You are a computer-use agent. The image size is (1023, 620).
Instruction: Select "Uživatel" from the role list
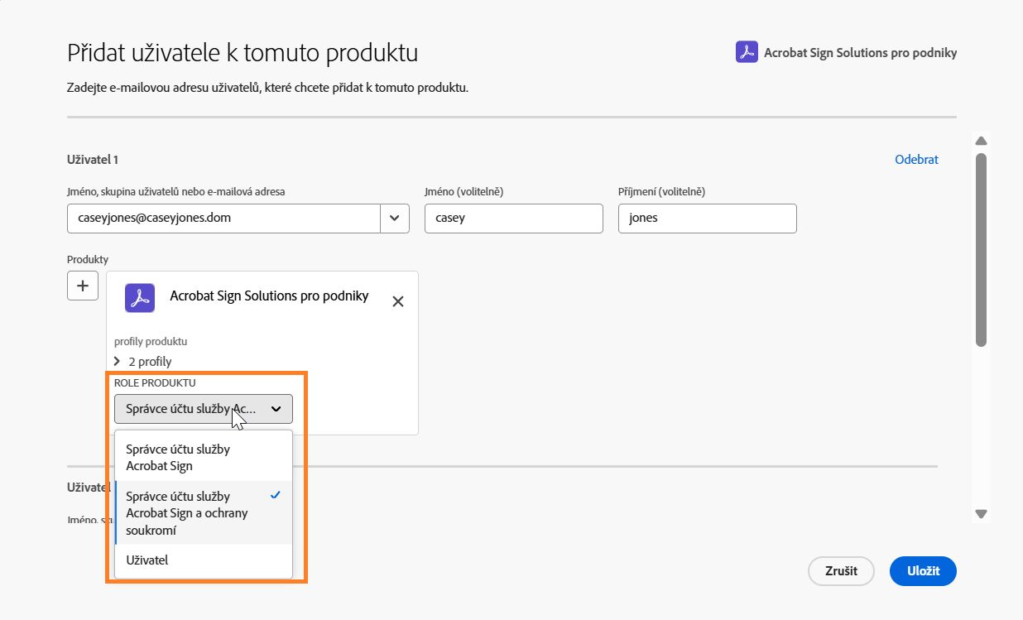(146, 560)
